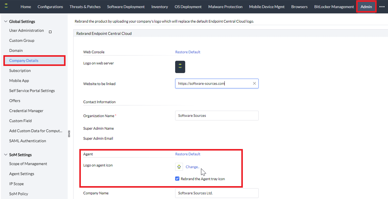Open the Threats & Patches tab
Viewport: 388px width, 199px height.
(85, 7)
